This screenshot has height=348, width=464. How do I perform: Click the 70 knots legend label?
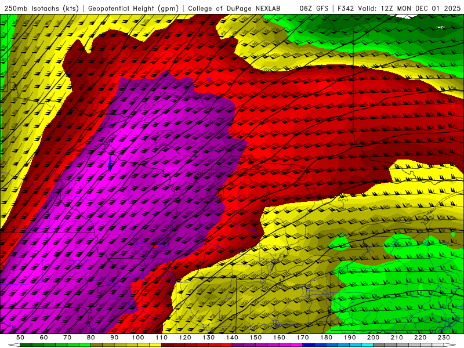click(x=67, y=338)
